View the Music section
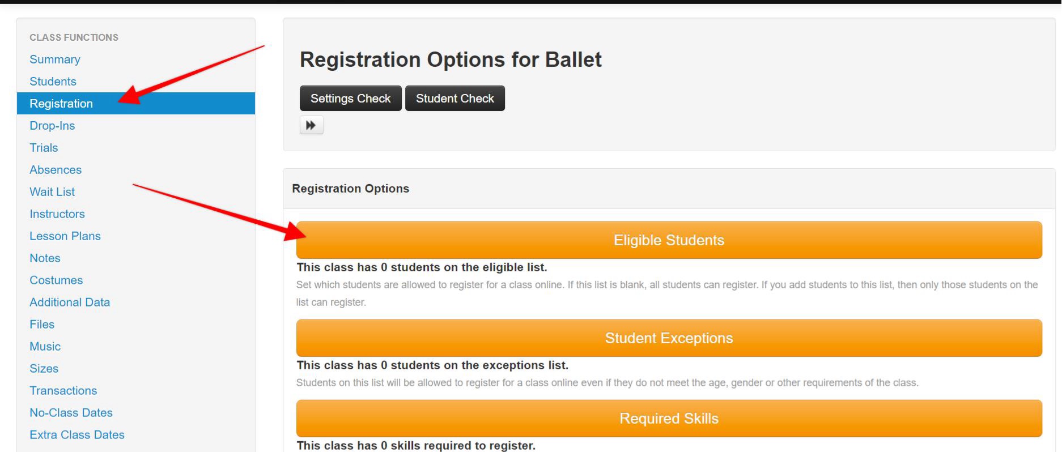Viewport: 1062px width, 452px height. (x=45, y=347)
